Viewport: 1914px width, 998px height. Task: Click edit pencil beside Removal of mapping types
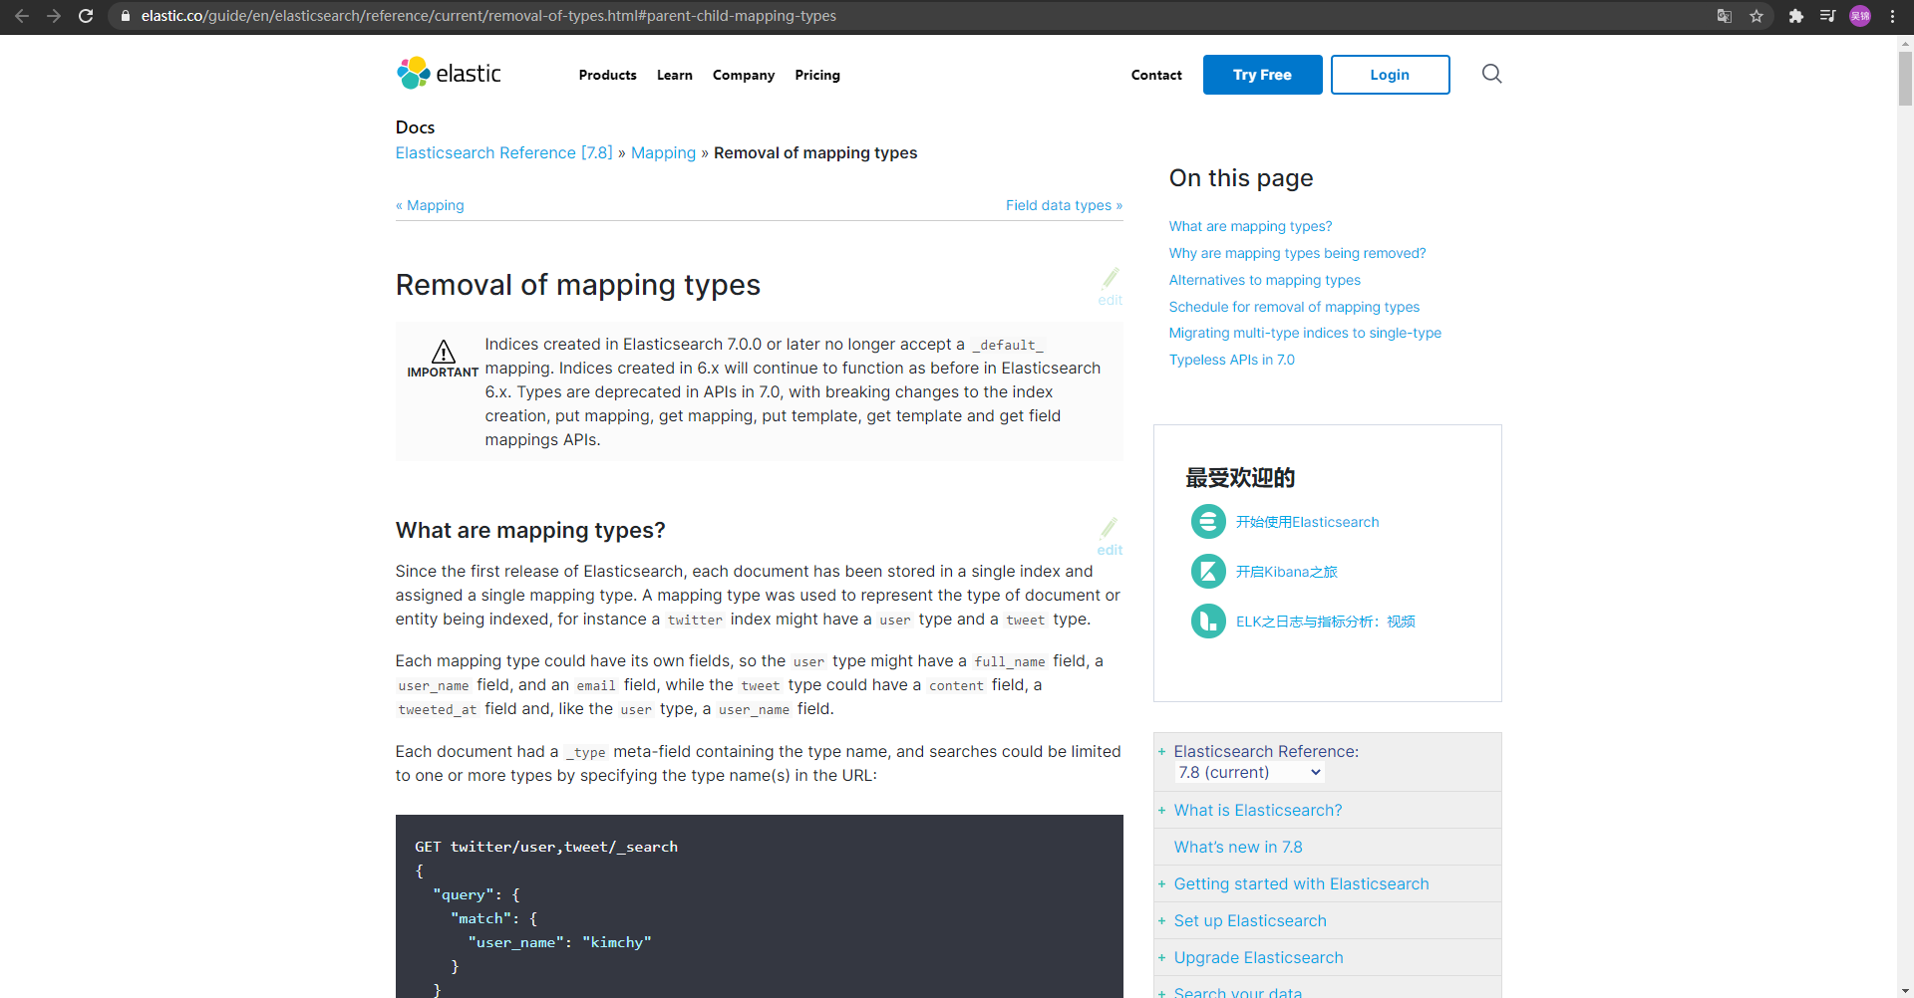click(x=1111, y=286)
